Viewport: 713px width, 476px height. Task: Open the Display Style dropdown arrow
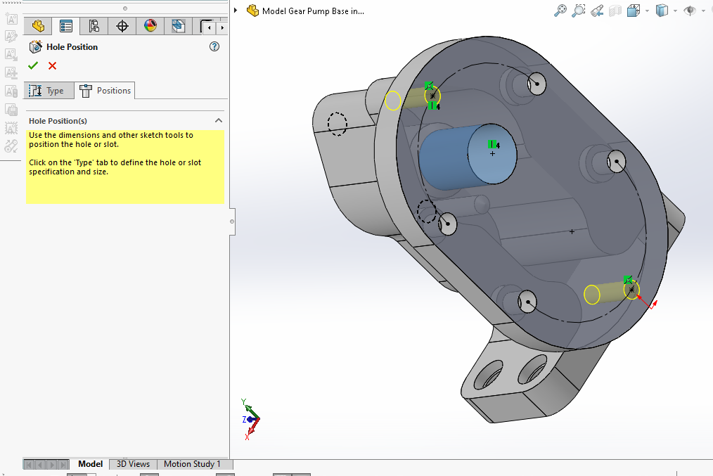click(675, 11)
